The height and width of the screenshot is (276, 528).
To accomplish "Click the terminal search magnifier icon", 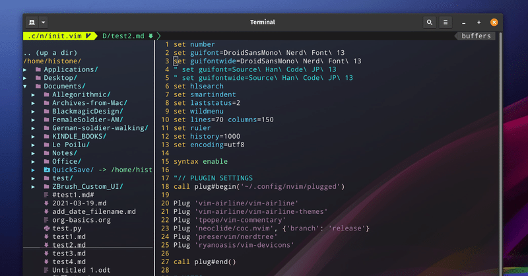I will [x=430, y=22].
